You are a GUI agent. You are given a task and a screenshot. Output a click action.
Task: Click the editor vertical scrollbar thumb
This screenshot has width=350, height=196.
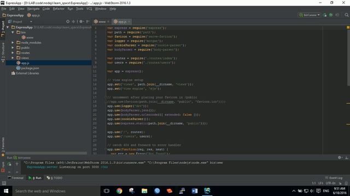click(x=348, y=57)
